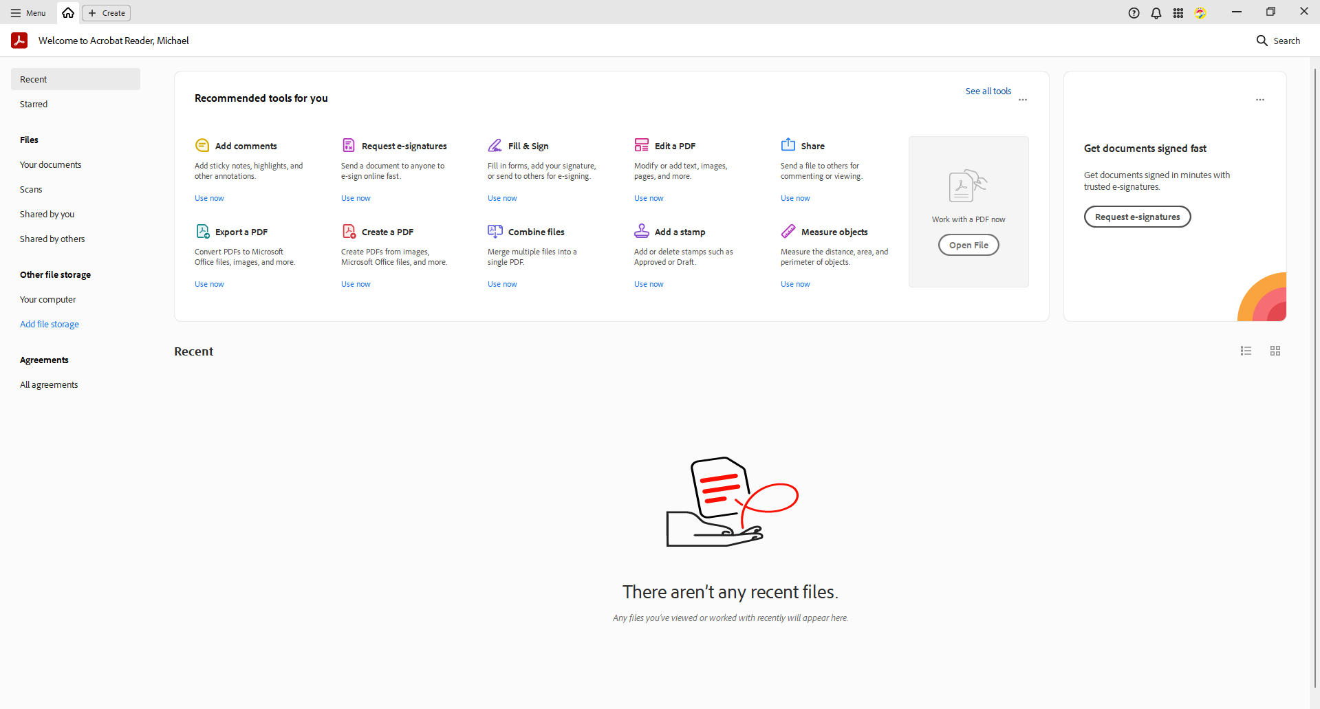Open Shared by others list
This screenshot has width=1320, height=709.
pos(76,239)
